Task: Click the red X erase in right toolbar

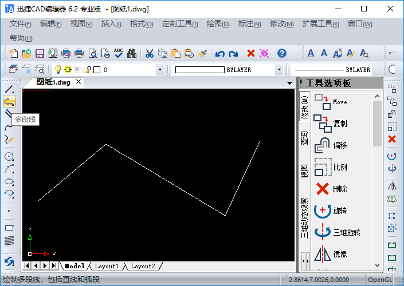Action: (x=392, y=139)
